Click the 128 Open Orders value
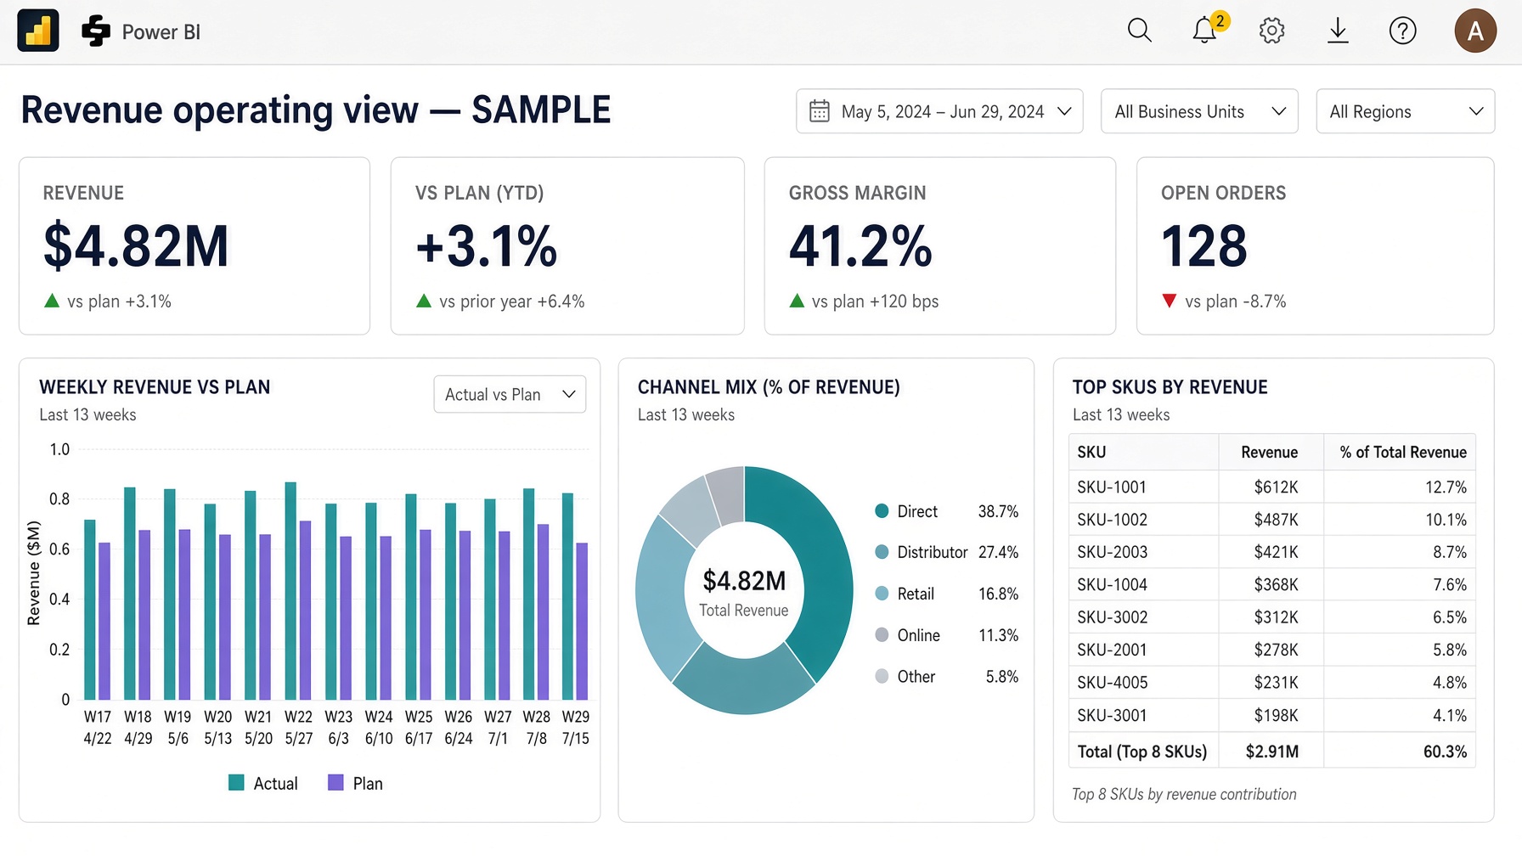The height and width of the screenshot is (856, 1522). (x=1204, y=245)
